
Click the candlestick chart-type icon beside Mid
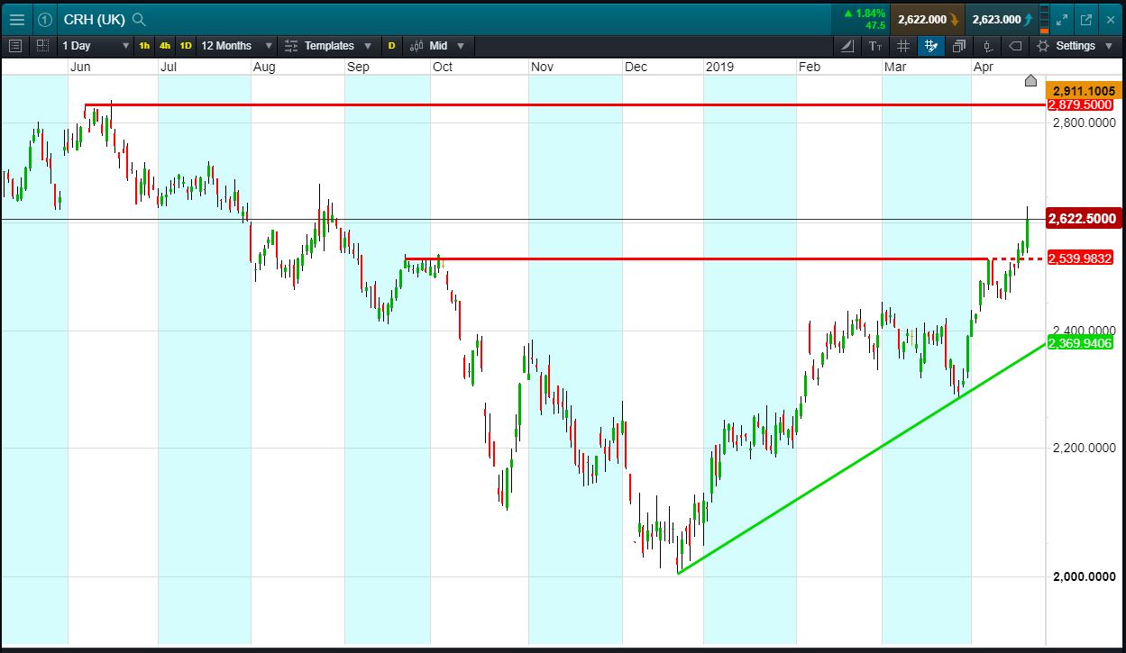coord(417,45)
